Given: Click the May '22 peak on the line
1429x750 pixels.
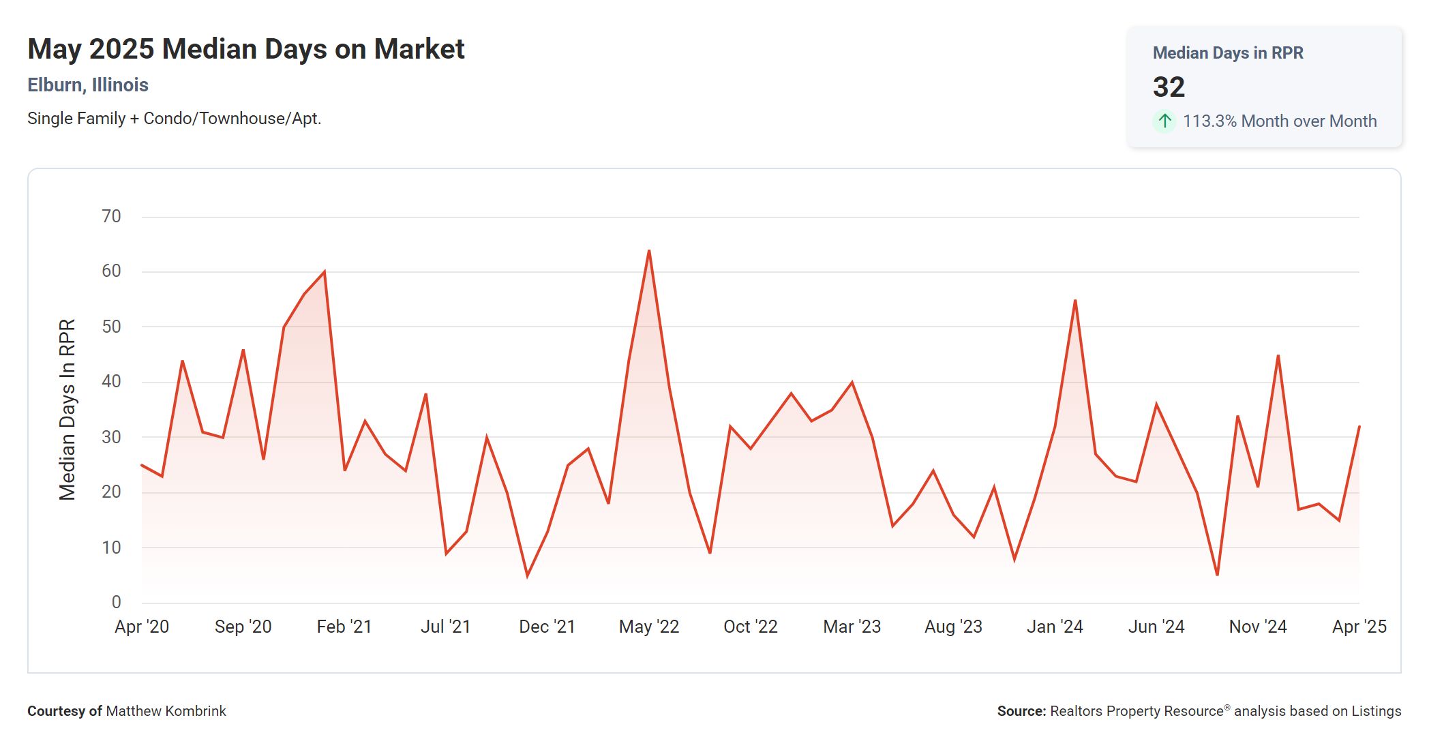Looking at the screenshot, I should coord(649,251).
